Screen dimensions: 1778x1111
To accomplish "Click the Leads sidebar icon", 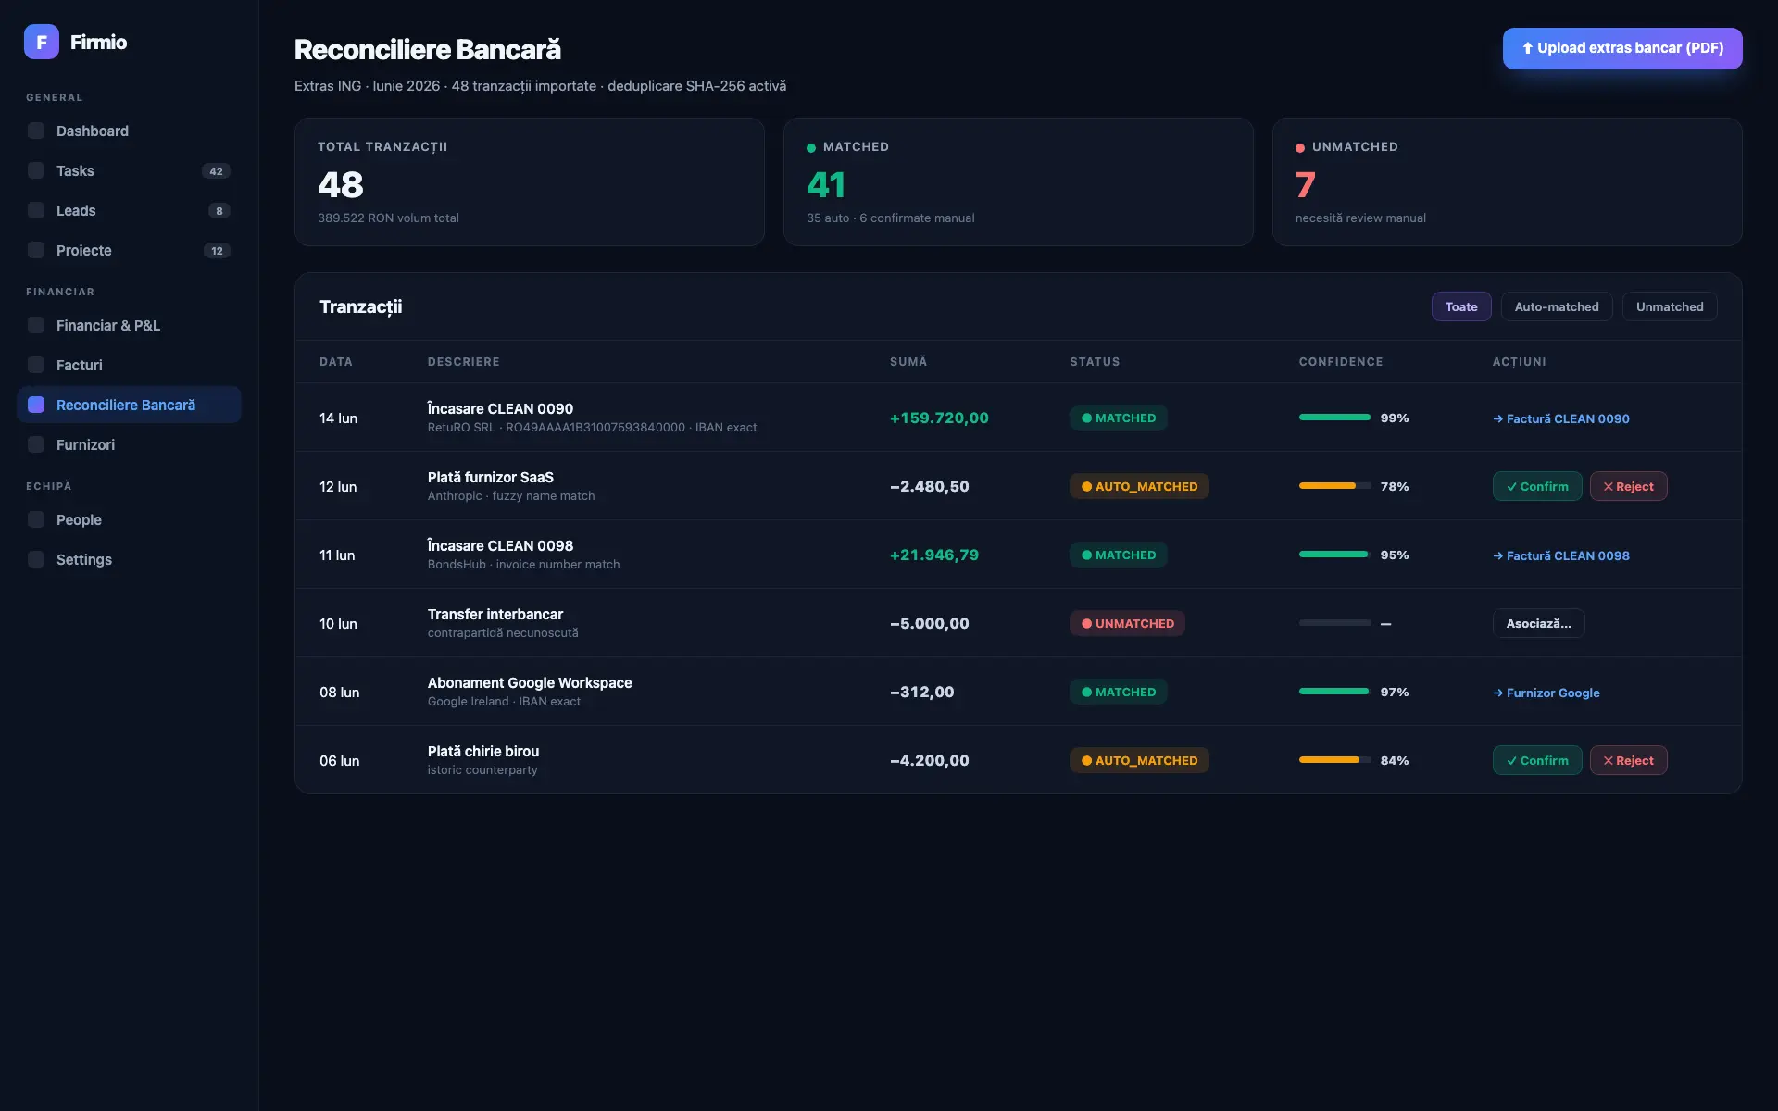I will (x=36, y=210).
